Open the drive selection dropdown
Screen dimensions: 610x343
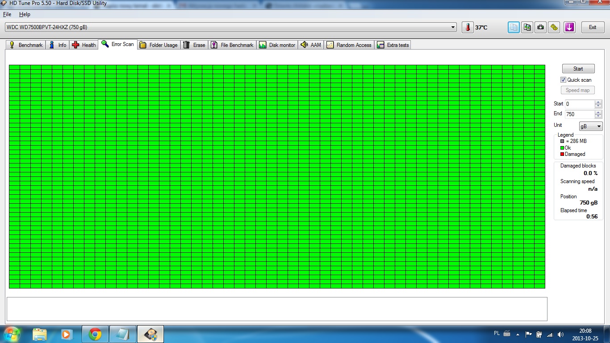click(x=453, y=27)
